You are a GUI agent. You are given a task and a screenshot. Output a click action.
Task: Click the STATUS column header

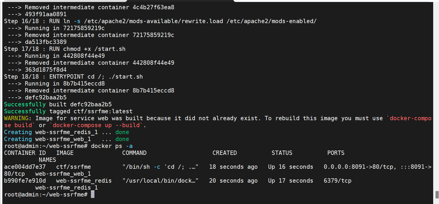(x=282, y=153)
